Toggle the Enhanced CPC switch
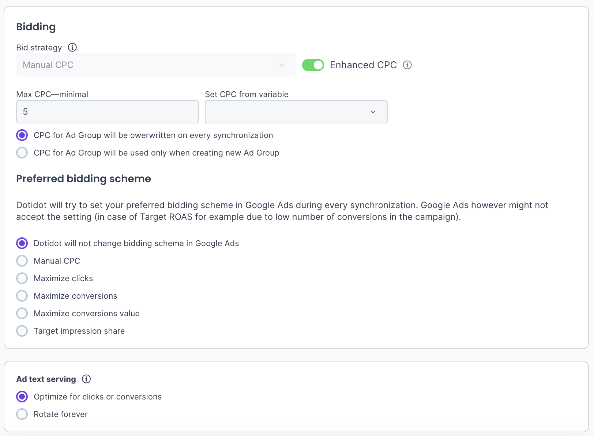This screenshot has width=594, height=436. 313,65
